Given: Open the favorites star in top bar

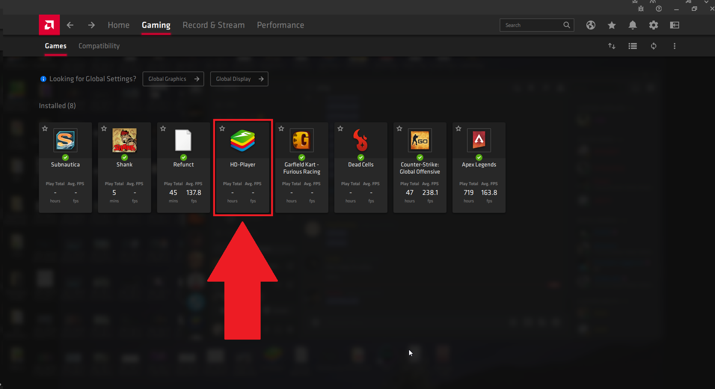Looking at the screenshot, I should point(612,25).
